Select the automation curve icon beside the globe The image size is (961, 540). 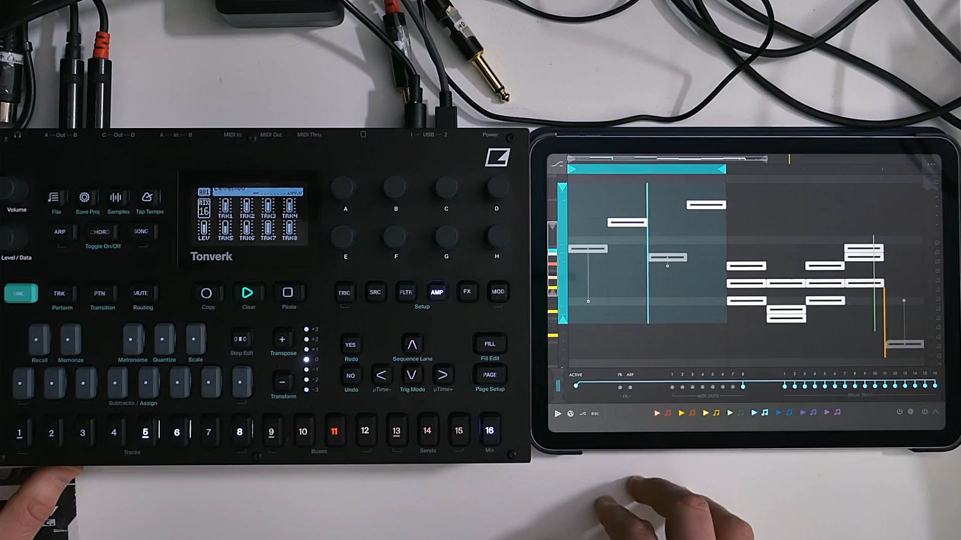[x=582, y=413]
